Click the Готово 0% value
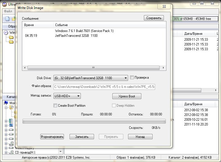Screen dimensions: 221x162 pos(54,114)
